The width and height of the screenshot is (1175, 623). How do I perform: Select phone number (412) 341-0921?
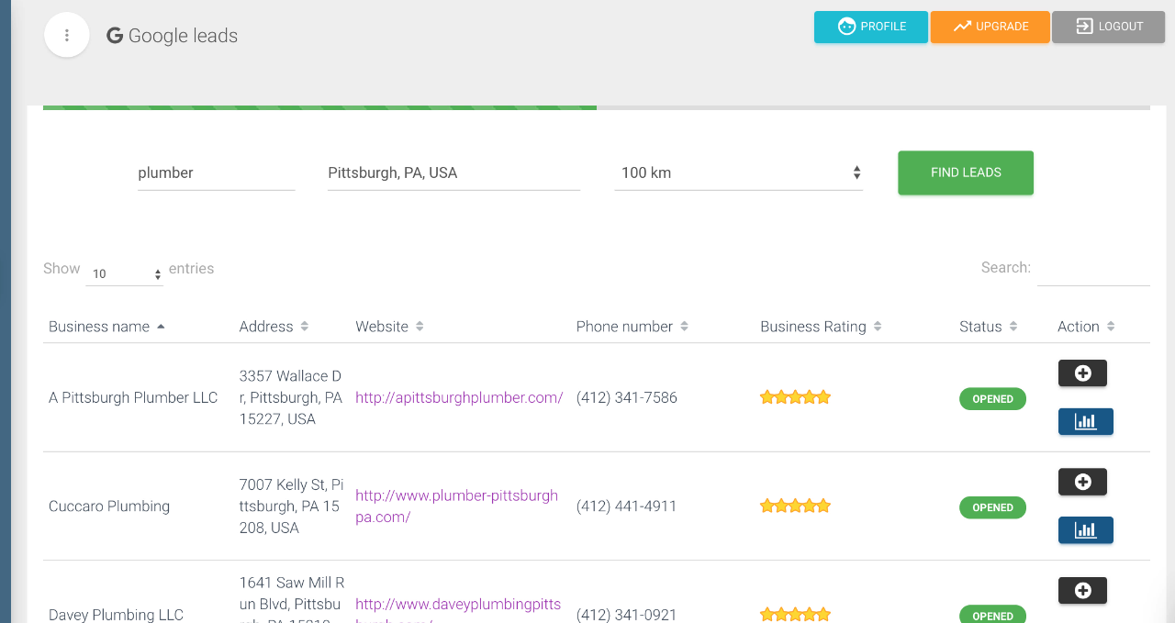627,615
